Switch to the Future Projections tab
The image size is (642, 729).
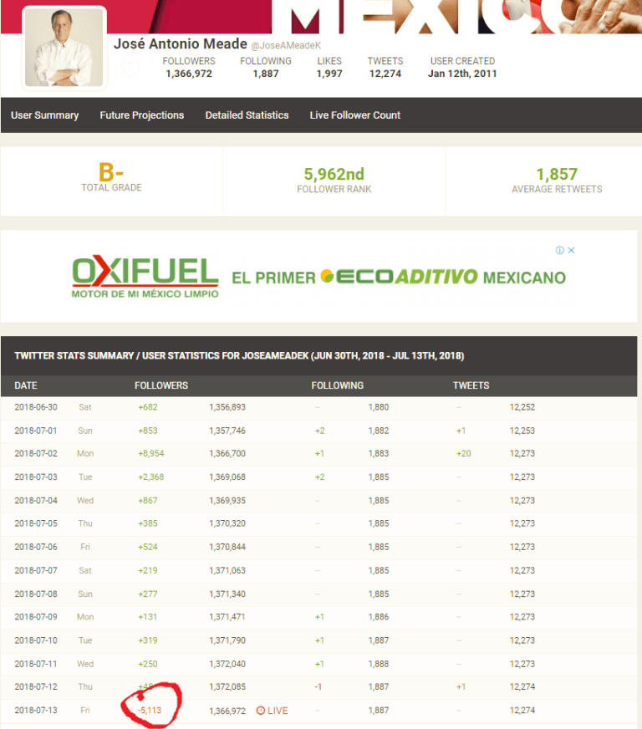141,115
